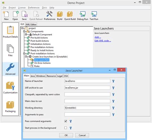The height and width of the screenshot is (140, 152).
Task: Open the File menu
Action: click(x=4, y=8)
